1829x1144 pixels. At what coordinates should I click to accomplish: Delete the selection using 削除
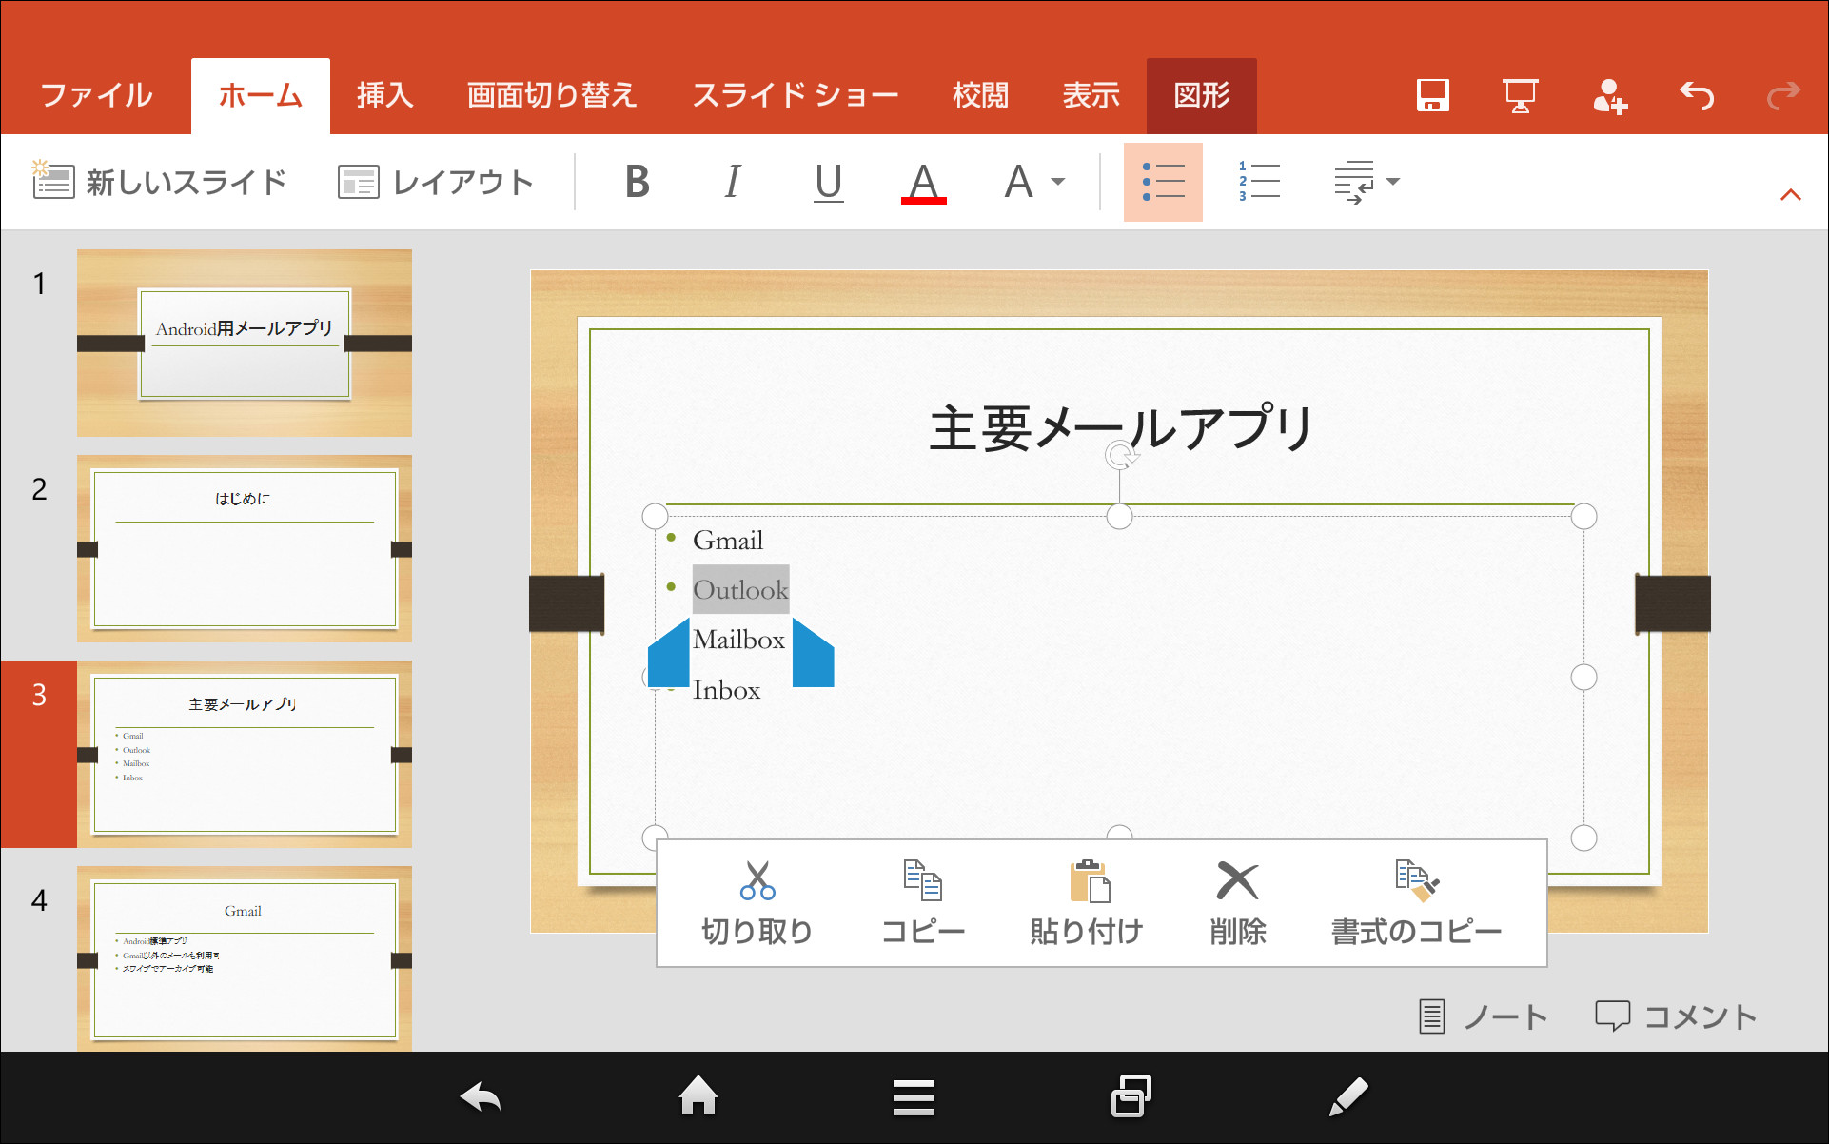(1236, 902)
